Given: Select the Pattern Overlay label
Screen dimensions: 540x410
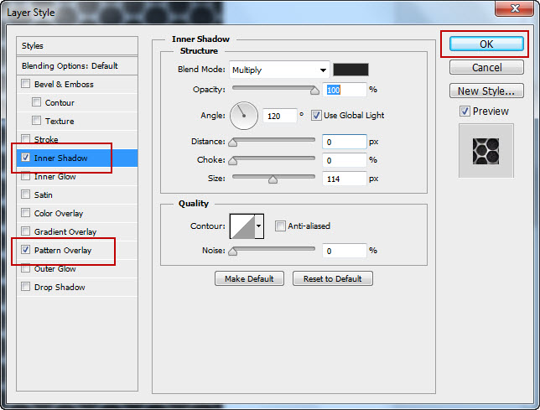Looking at the screenshot, I should point(63,250).
